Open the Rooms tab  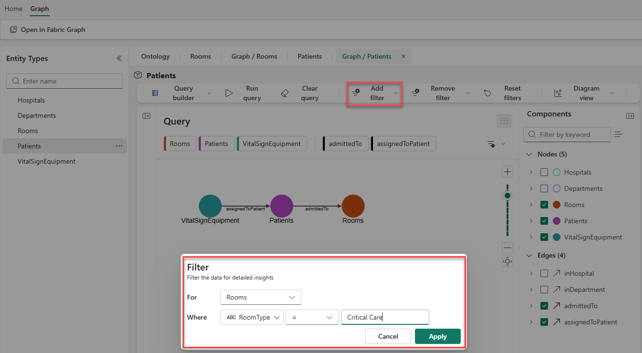click(200, 56)
